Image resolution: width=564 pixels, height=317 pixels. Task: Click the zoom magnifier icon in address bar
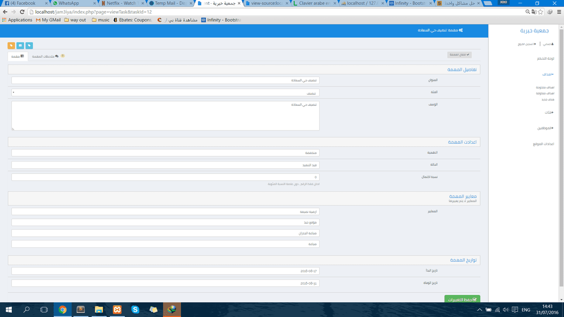pyautogui.click(x=528, y=12)
